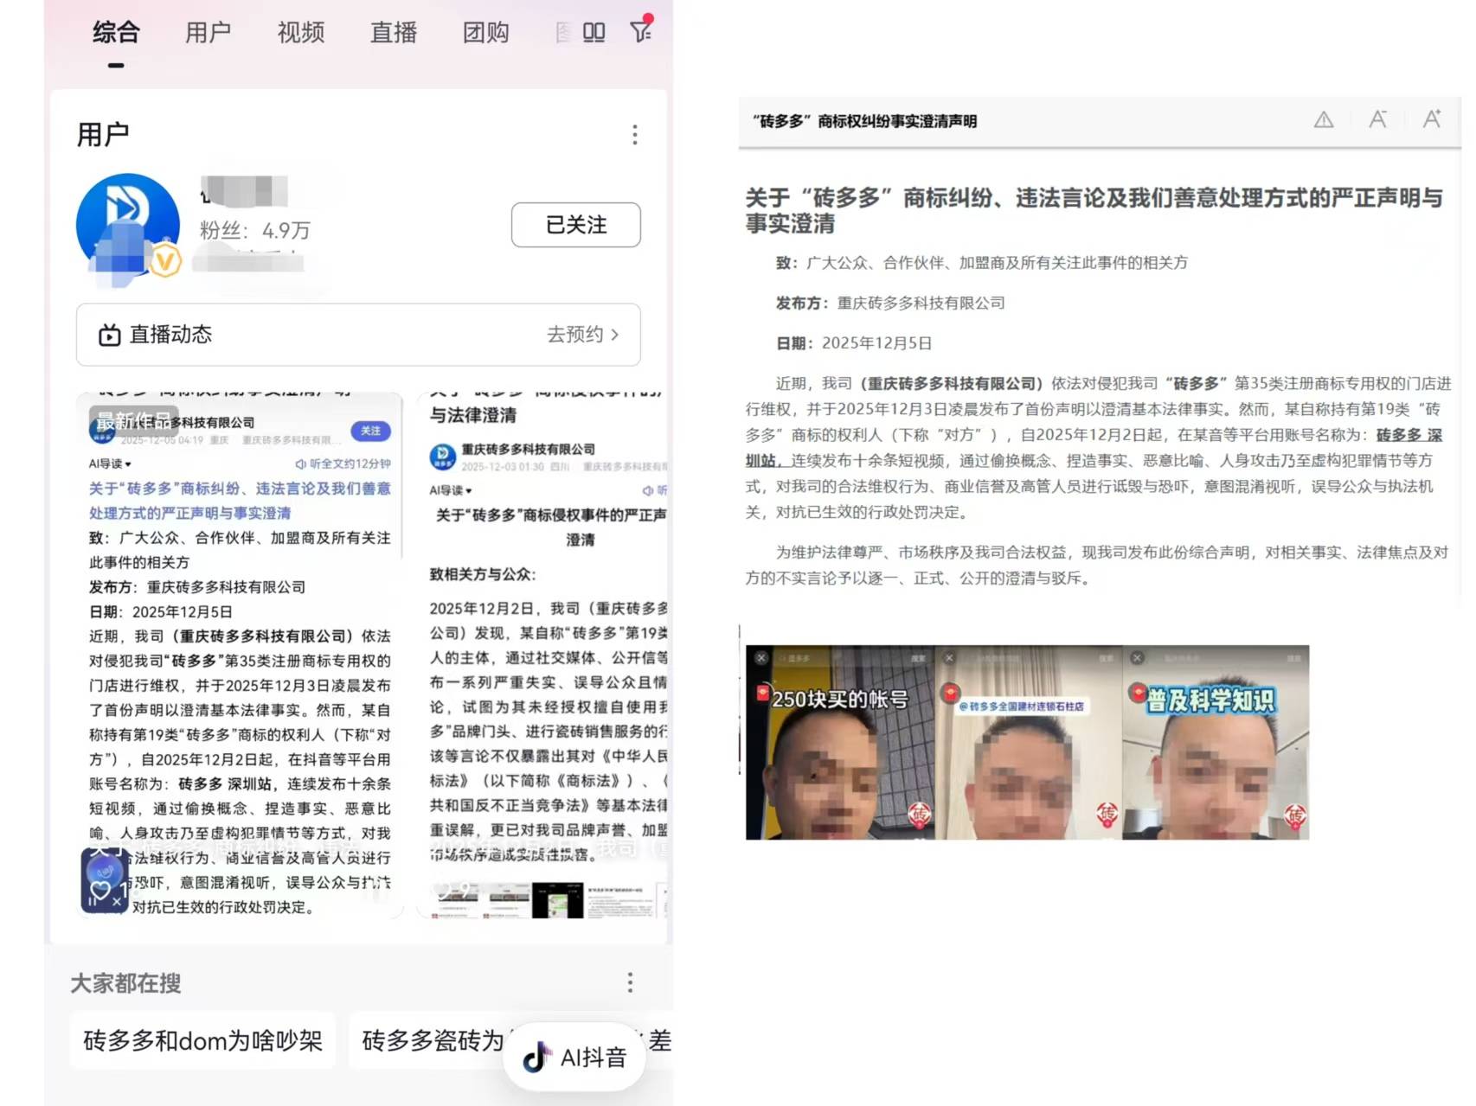Click the warning triangle report icon
Screen dimensions: 1476x1106
pos(1323,120)
